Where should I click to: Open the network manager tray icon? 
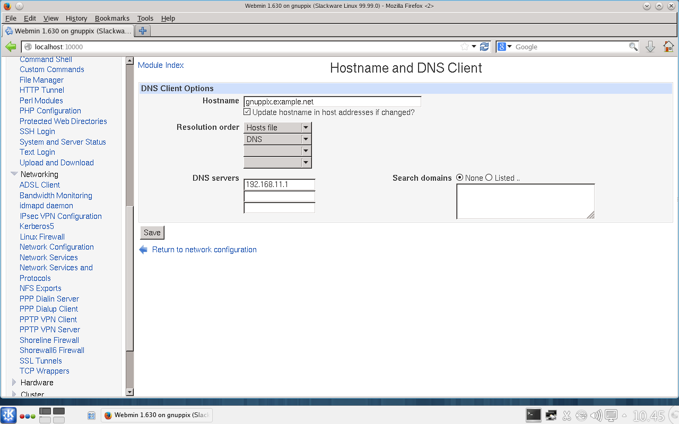point(551,416)
